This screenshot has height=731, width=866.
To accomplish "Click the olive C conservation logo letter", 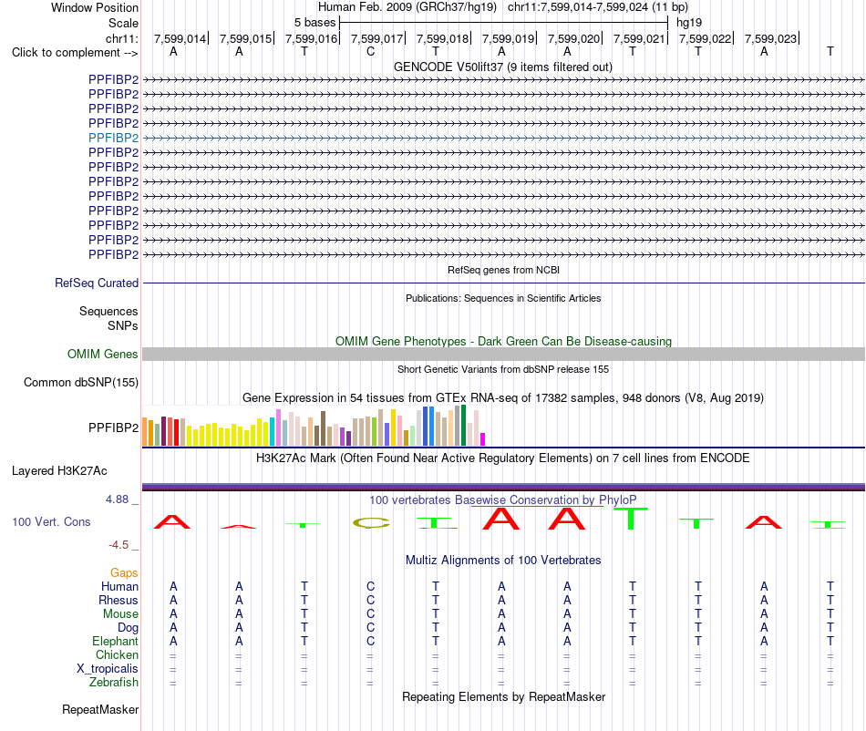I will coord(371,523).
